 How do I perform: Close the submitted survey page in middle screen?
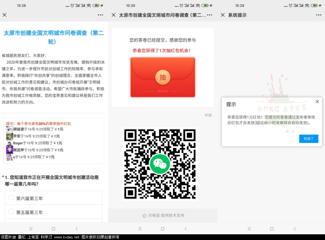pyautogui.click(x=113, y=15)
